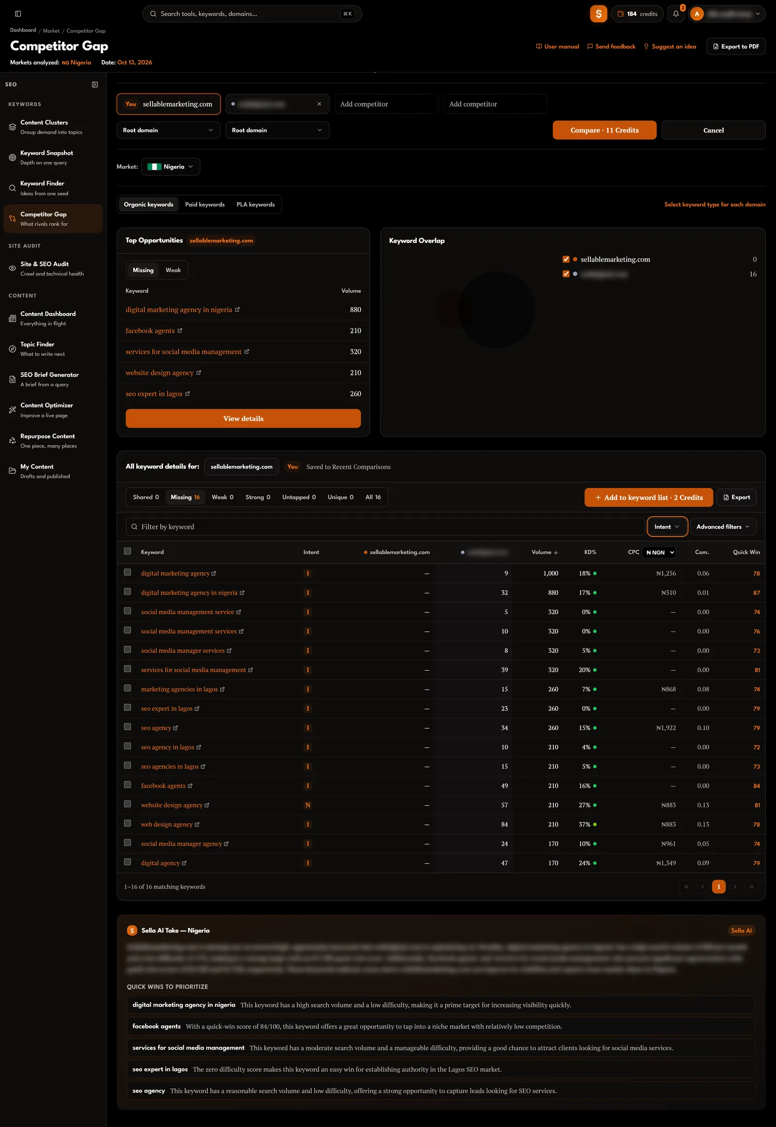Open Topic Finder
This screenshot has height=1127, width=776.
point(53,349)
